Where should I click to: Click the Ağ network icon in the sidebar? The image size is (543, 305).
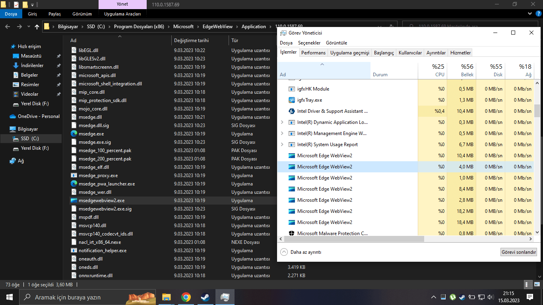click(13, 161)
